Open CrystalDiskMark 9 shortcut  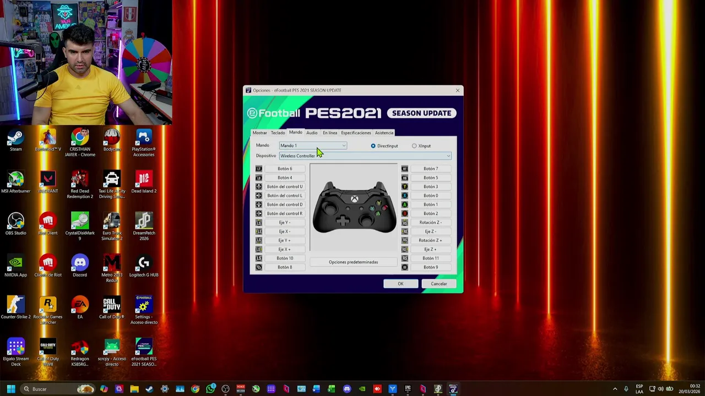(x=80, y=226)
